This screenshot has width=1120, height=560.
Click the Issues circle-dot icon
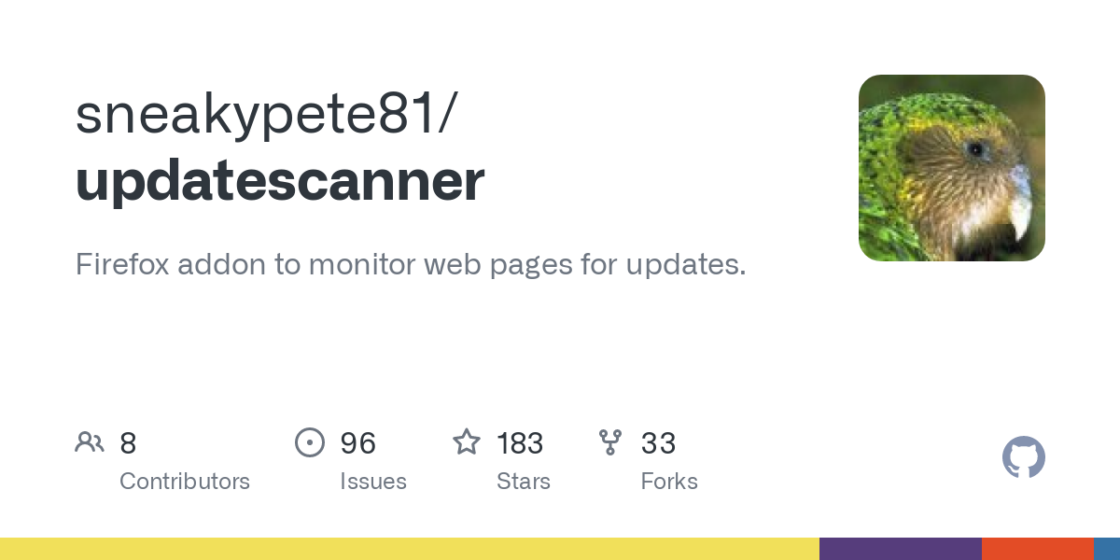tap(310, 442)
